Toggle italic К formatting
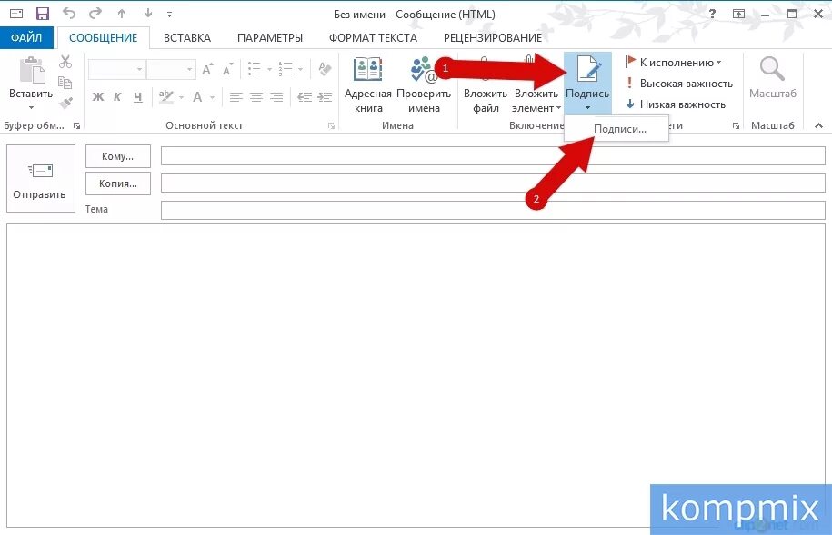The width and height of the screenshot is (832, 535). (117, 96)
